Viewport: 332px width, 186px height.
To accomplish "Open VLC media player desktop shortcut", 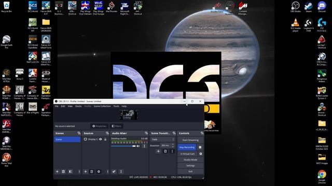I will click(296, 25).
